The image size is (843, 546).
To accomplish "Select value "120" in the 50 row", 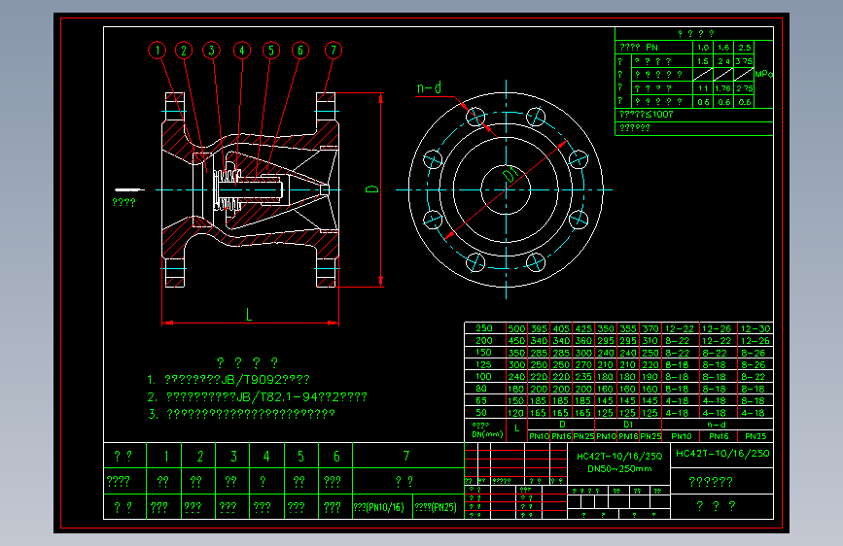I will (515, 413).
